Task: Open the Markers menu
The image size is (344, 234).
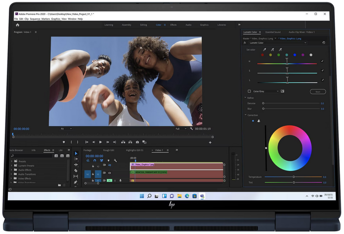Action: (45, 19)
